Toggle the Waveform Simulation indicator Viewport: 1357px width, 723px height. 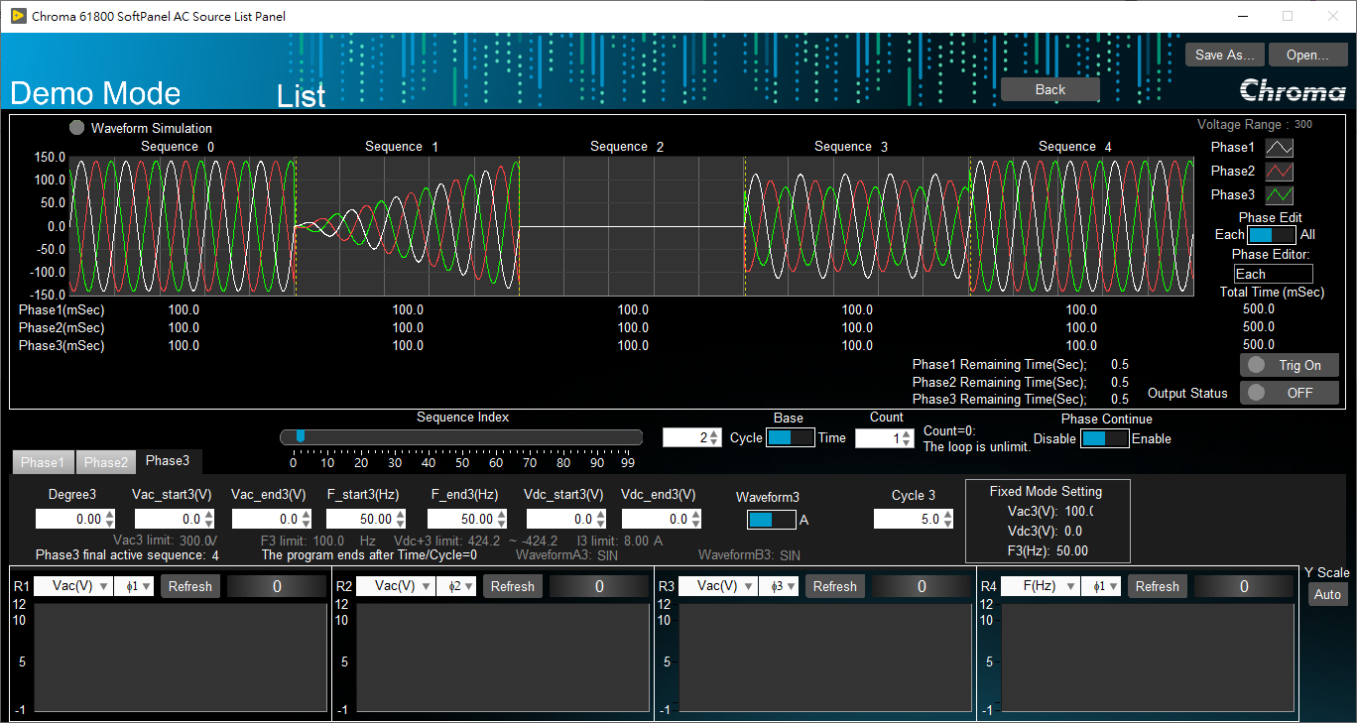click(77, 128)
